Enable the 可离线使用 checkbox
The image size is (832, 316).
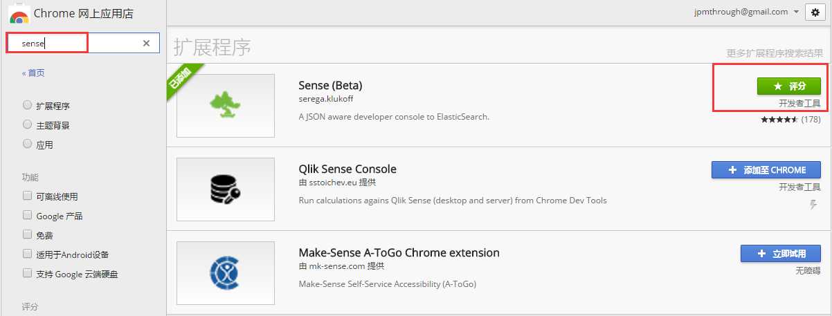click(x=28, y=196)
